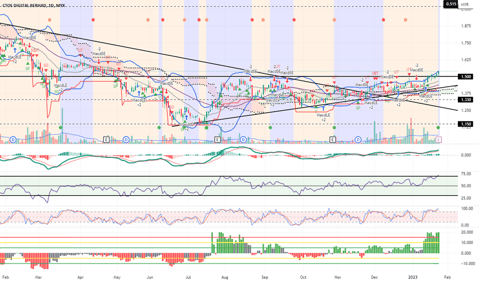Open the earnings E marker in late July
The height and width of the screenshot is (282, 479).
[217, 139]
